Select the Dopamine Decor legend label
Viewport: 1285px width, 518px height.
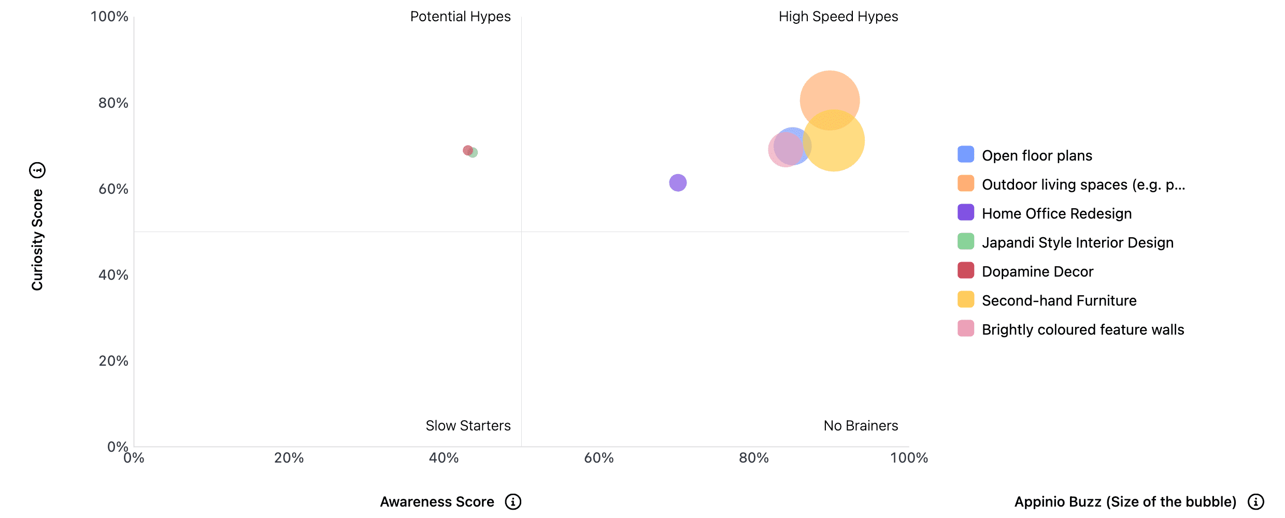point(1037,271)
